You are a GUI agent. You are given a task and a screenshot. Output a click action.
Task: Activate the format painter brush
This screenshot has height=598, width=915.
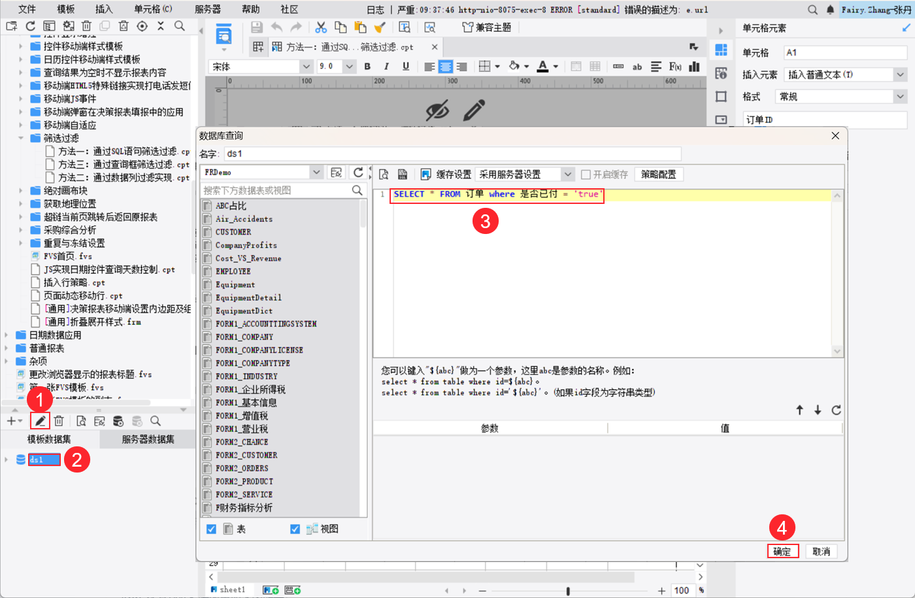pyautogui.click(x=380, y=27)
